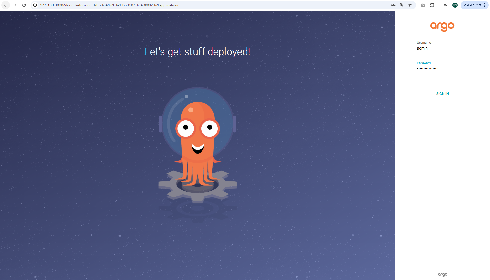Click the Username label
Screen dimensions: 490x280
[424, 43]
